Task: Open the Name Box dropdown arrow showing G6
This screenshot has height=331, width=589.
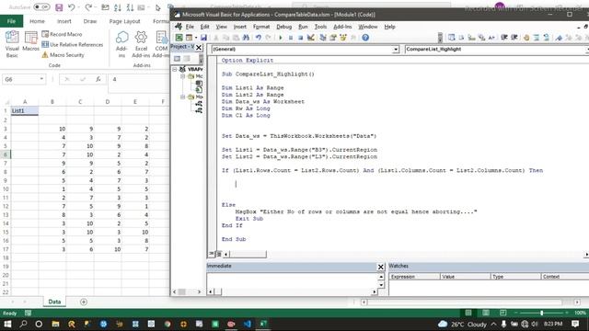Action: [x=41, y=79]
